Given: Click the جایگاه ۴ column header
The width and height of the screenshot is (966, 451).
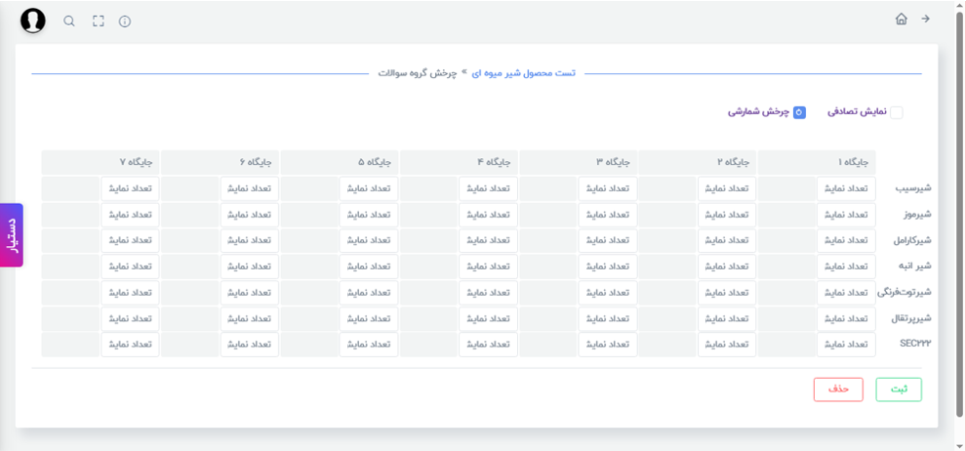Looking at the screenshot, I should click(x=459, y=163).
